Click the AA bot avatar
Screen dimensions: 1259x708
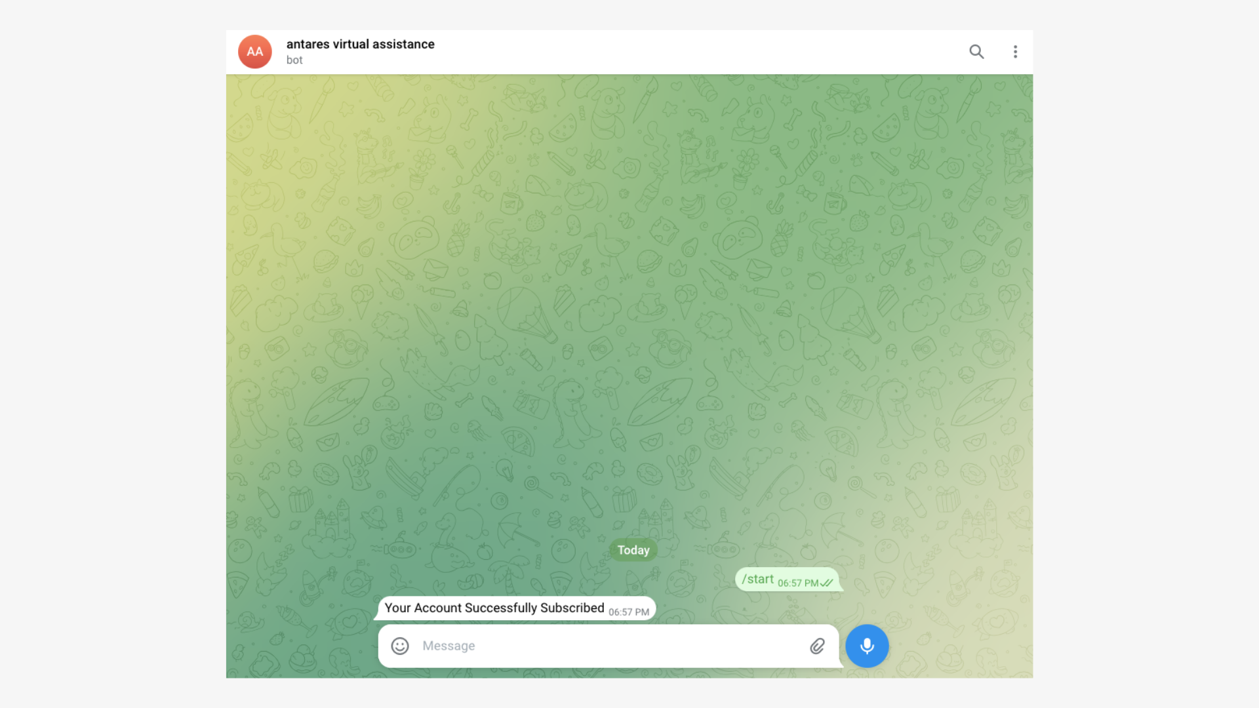click(x=255, y=52)
